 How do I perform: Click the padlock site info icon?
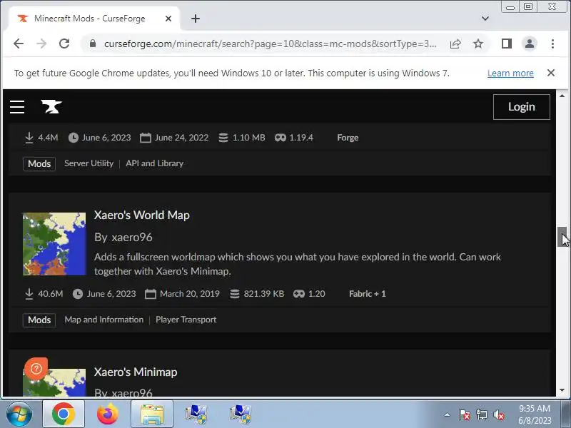(93, 44)
